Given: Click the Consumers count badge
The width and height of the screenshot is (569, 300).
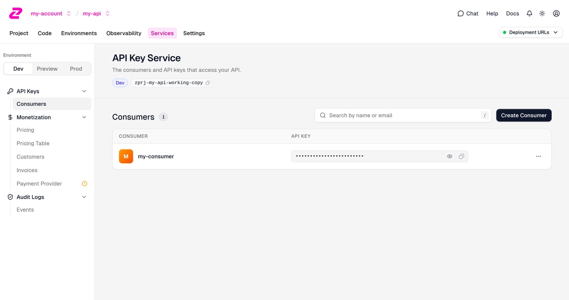Looking at the screenshot, I should coord(163,117).
